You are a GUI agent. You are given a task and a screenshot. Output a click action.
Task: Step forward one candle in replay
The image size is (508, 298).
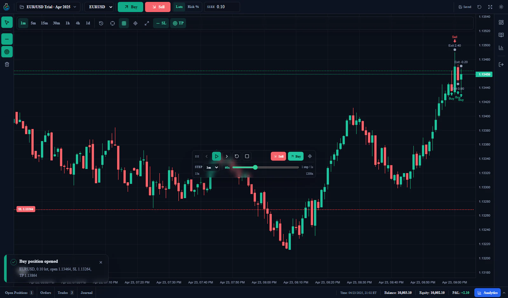click(227, 156)
